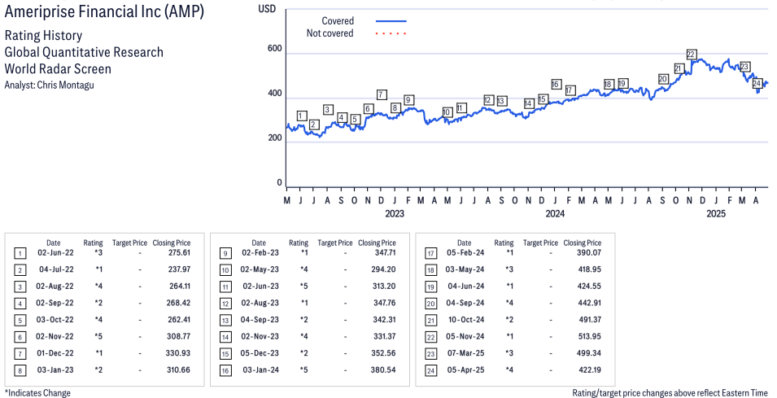Select the closing price 513.95

click(x=590, y=336)
